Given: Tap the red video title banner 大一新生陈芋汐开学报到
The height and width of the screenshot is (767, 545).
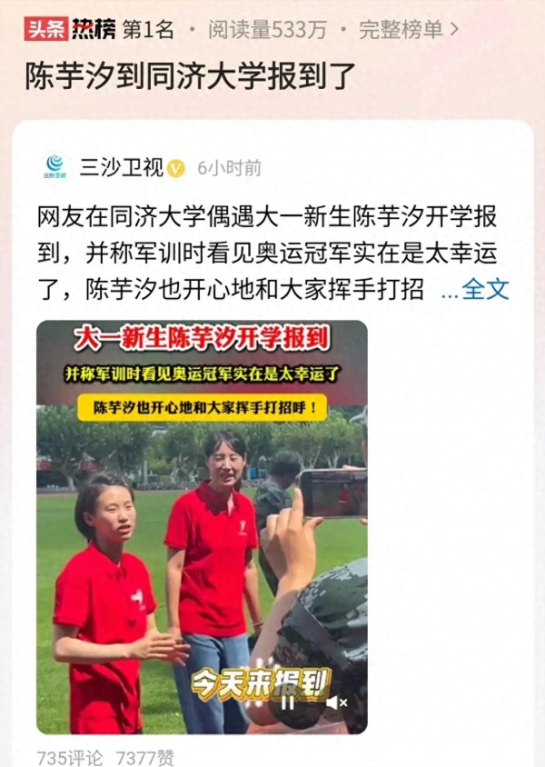Looking at the screenshot, I should pyautogui.click(x=202, y=338).
